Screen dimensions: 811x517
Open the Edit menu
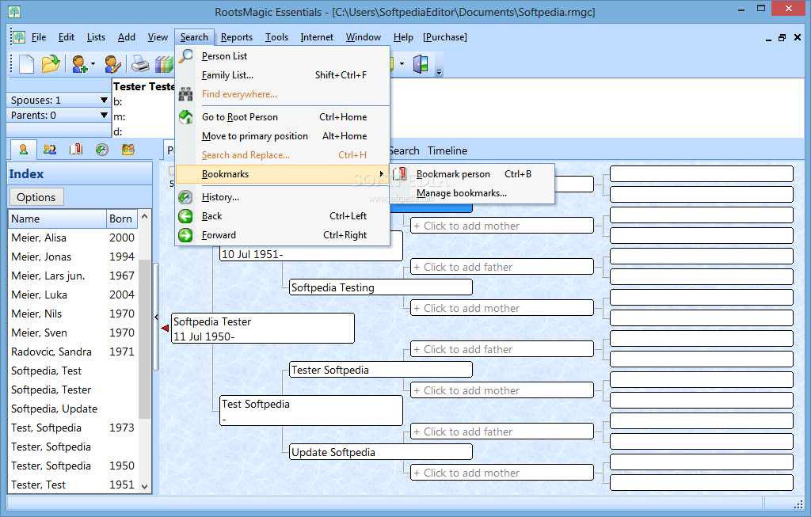[67, 37]
